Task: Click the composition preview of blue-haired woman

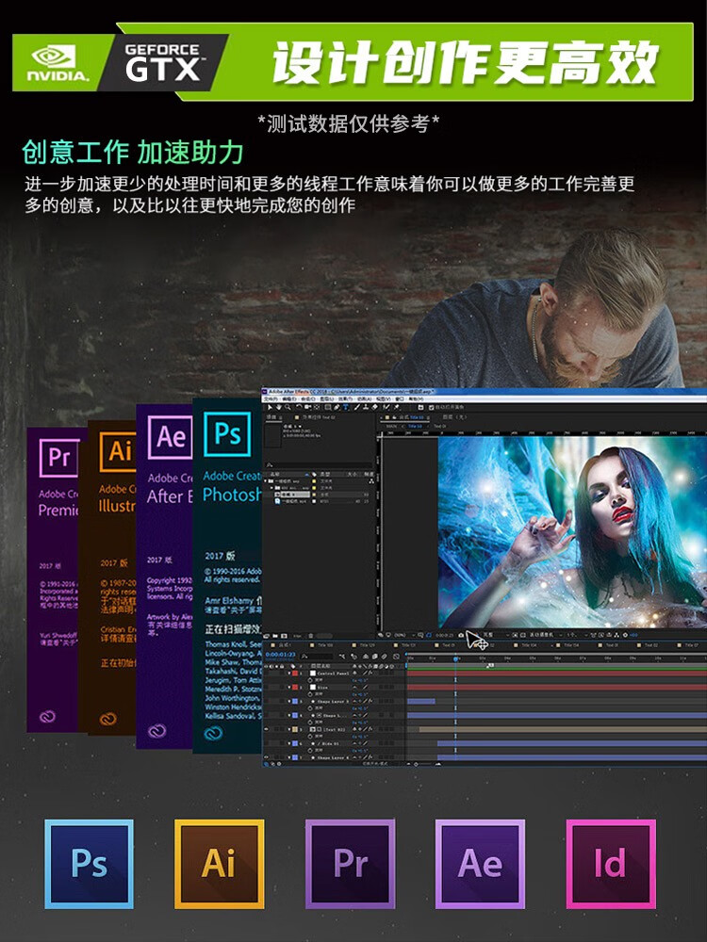Action: (x=572, y=532)
